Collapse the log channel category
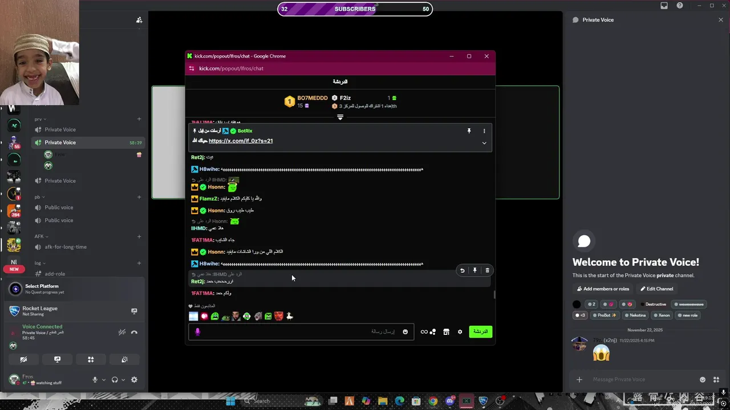 click(40, 263)
